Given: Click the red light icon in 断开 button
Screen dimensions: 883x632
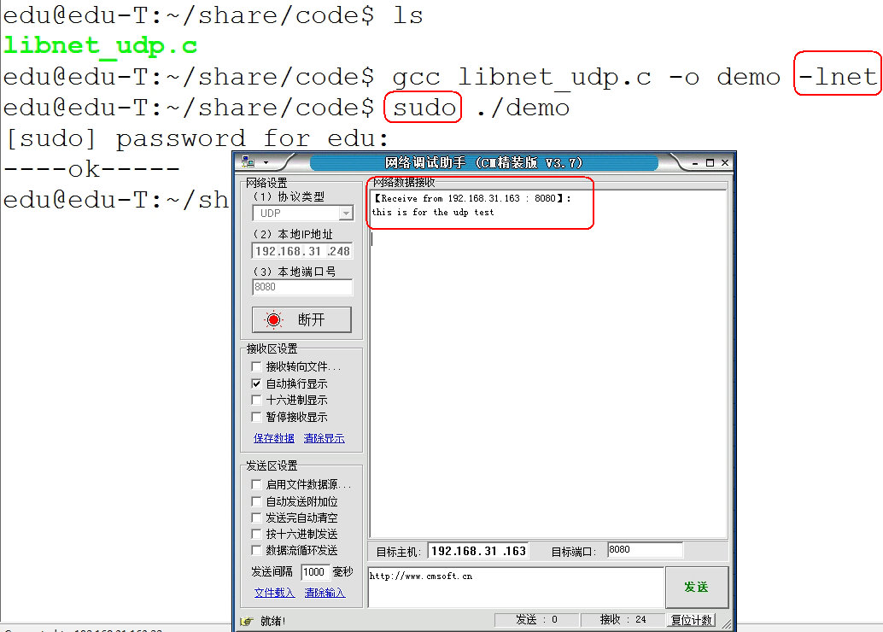Looking at the screenshot, I should [273, 320].
